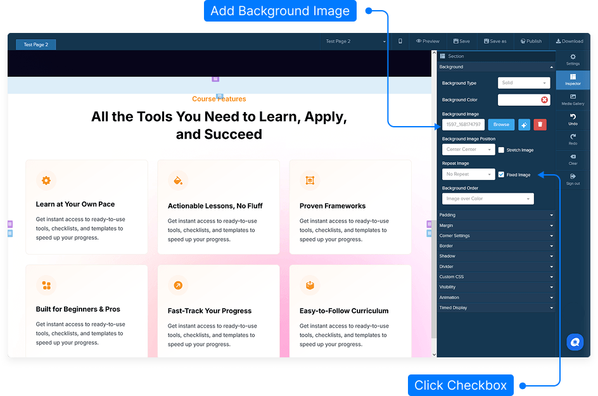Click the Background Image filename field

point(463,125)
